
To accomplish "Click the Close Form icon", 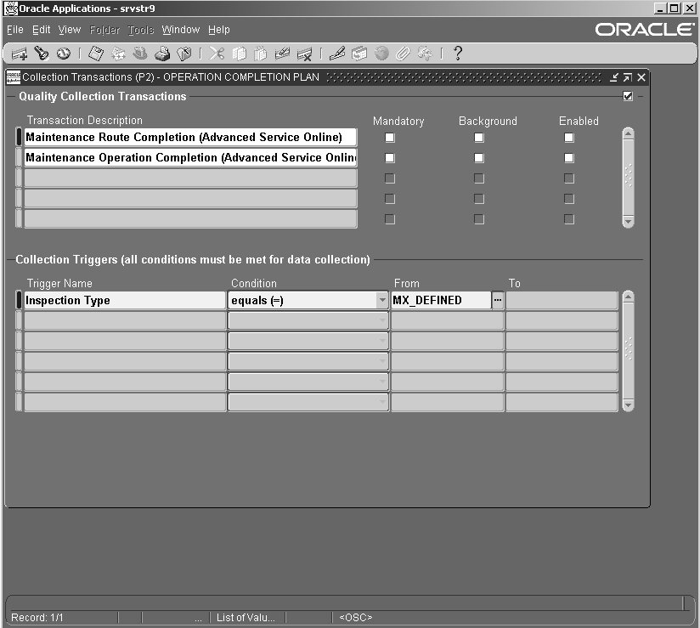I will 184,54.
